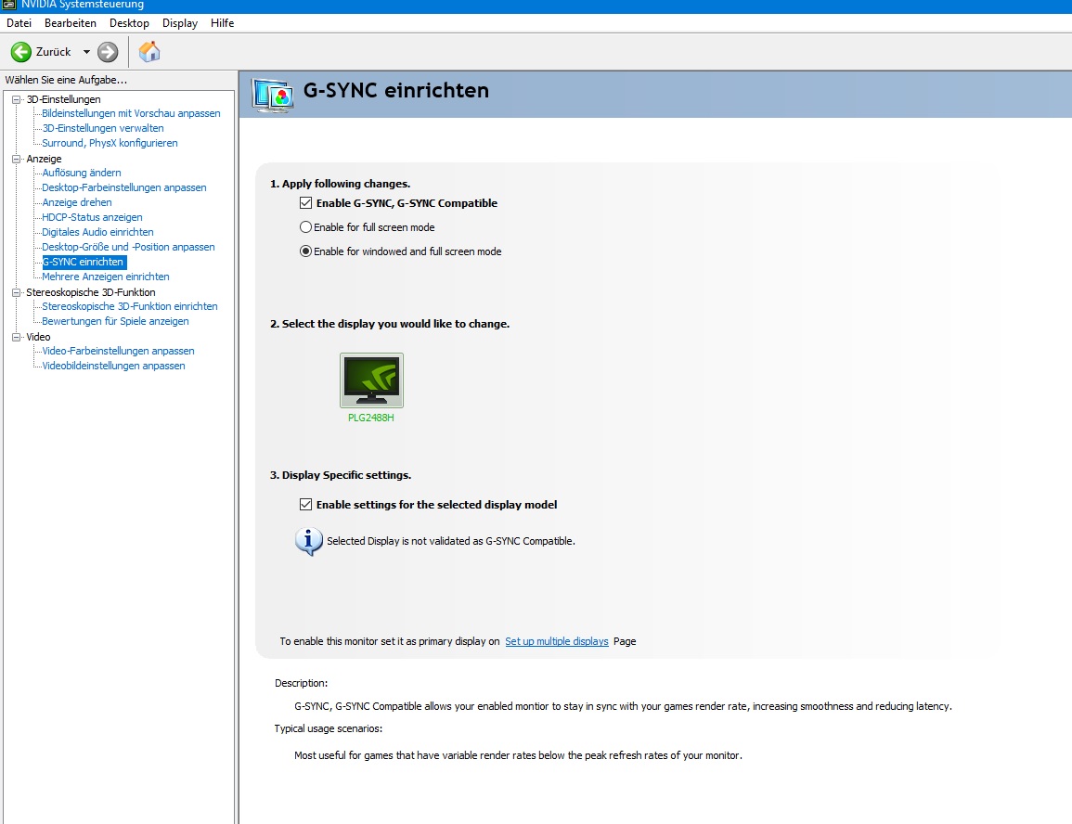1072x824 pixels.
Task: Click the grey forward arrow icon
Action: (108, 52)
